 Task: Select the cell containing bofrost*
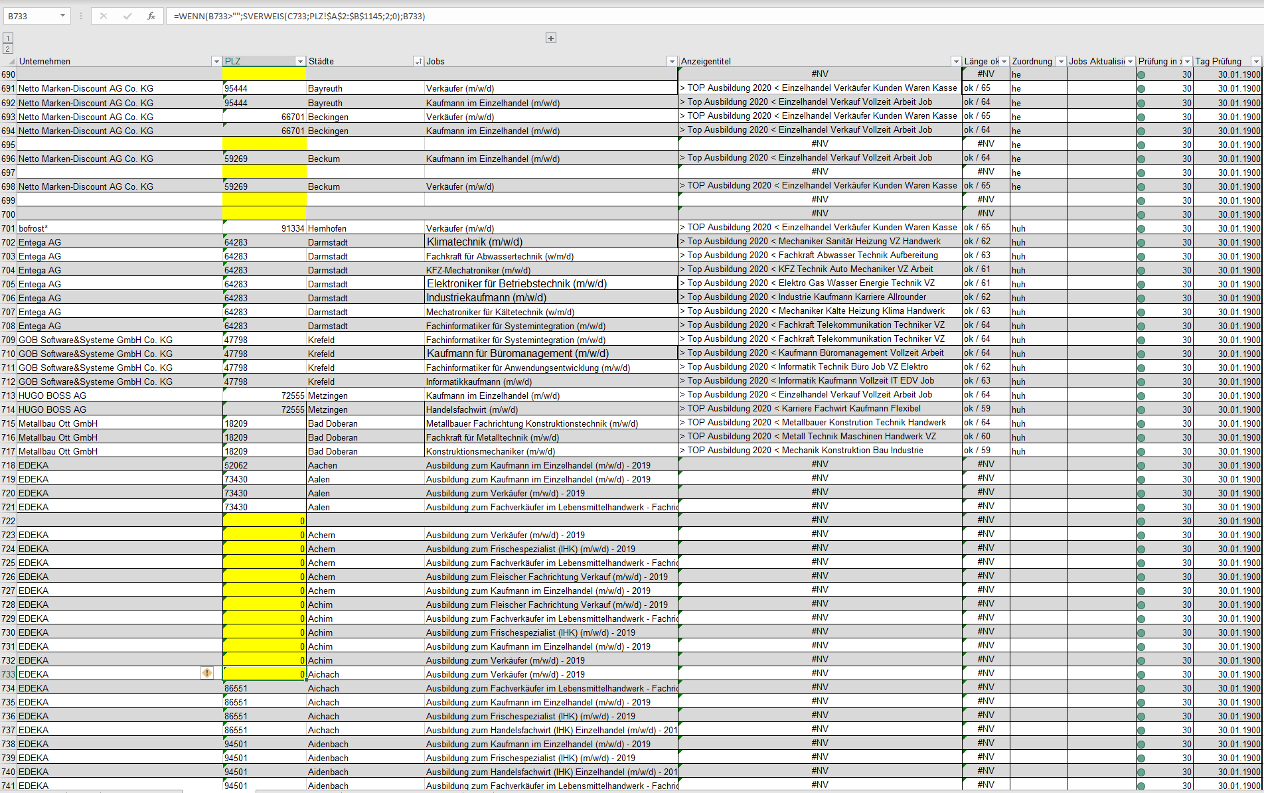120,228
